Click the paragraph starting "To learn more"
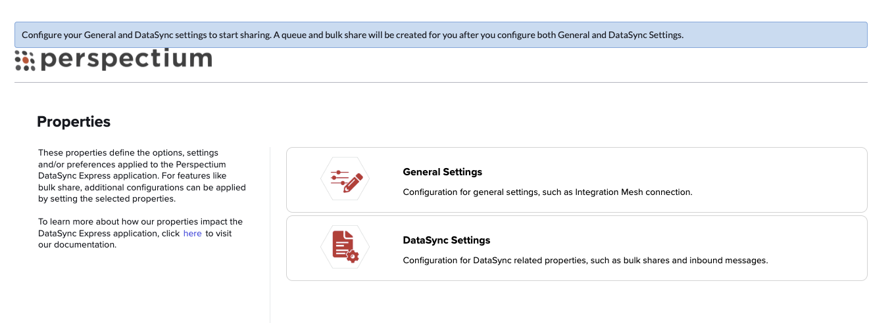 pos(141,234)
